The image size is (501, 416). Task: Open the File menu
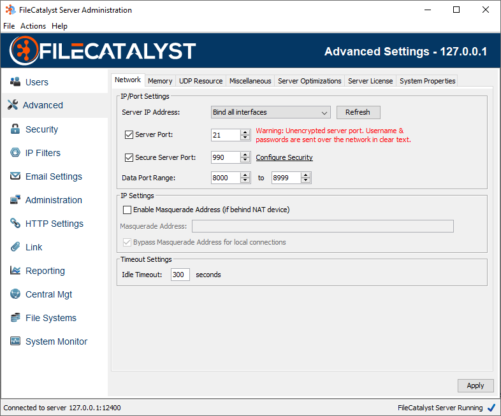tap(9, 26)
